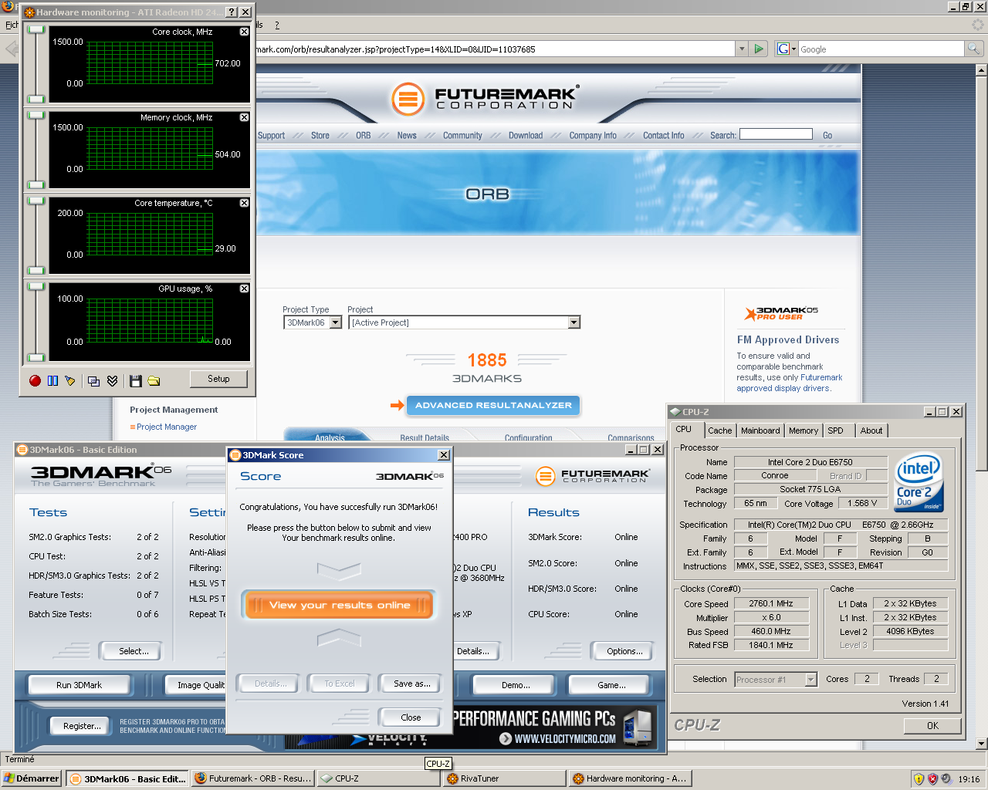Screen dimensions: 988x790
Task: Switch to the Cache tab in CPU-Z
Action: point(719,430)
